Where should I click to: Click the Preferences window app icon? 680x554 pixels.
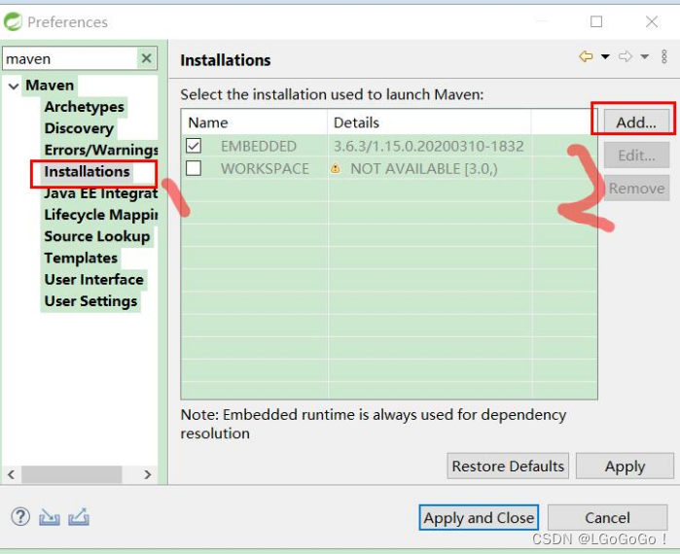click(x=13, y=21)
